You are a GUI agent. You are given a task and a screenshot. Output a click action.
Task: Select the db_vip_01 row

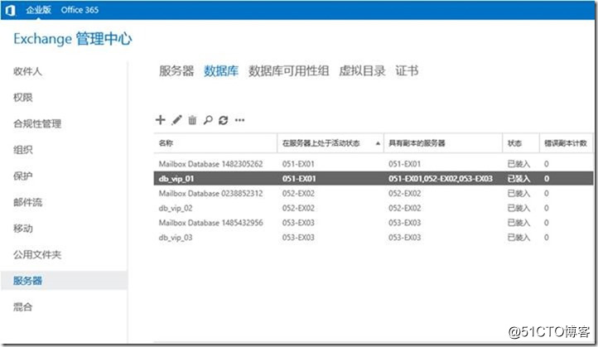374,178
